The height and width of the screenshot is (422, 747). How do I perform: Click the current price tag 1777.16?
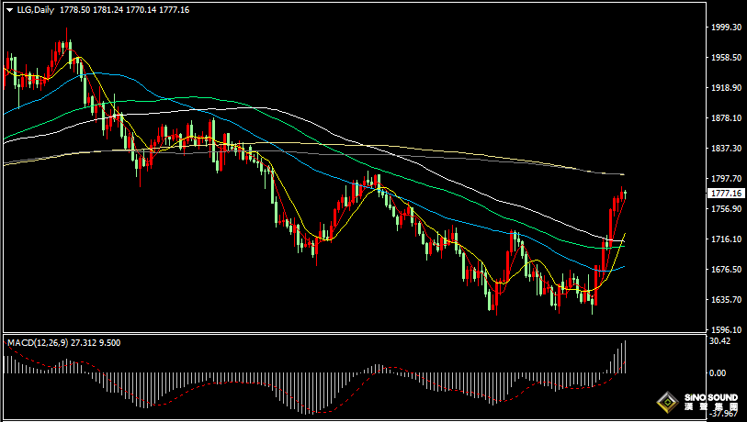[x=726, y=194]
